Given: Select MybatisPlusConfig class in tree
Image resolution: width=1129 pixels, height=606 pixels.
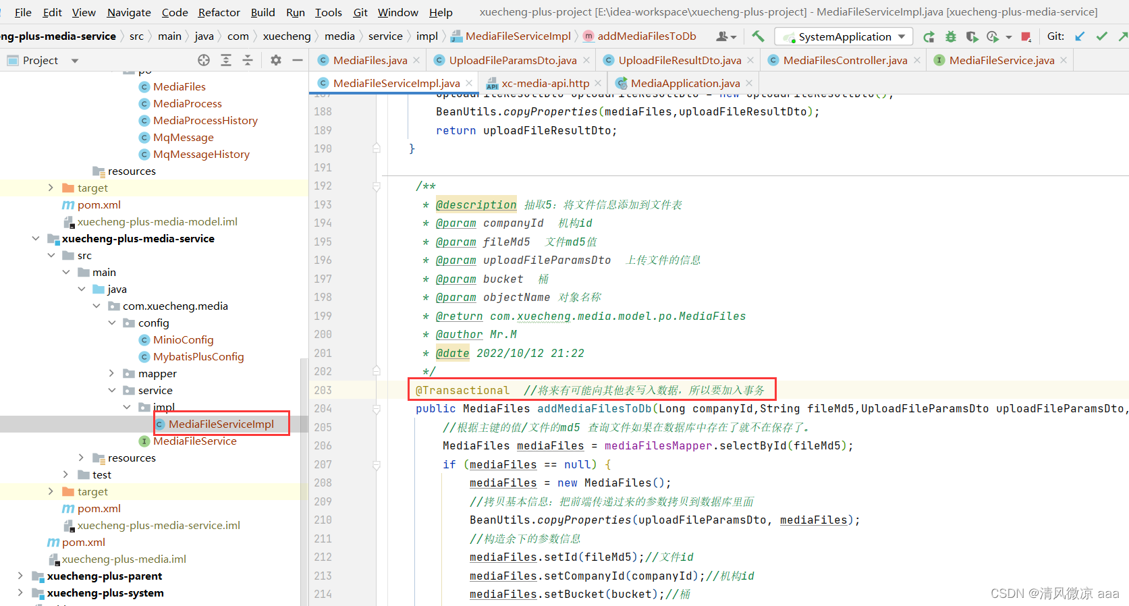Looking at the screenshot, I should tap(198, 356).
